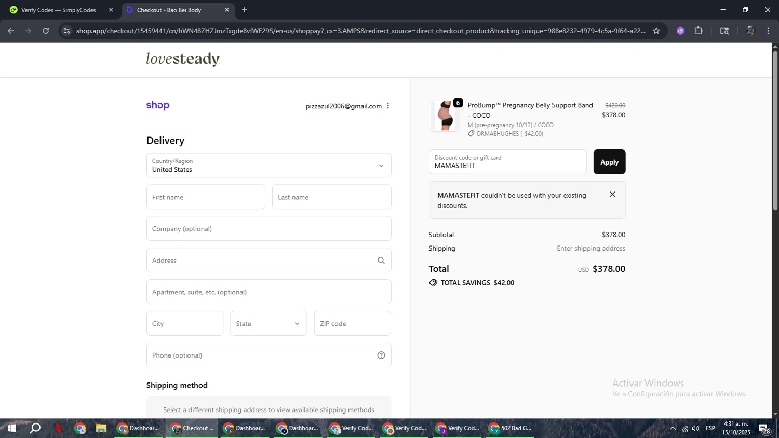
Task: Click the Address input field
Action: click(x=268, y=261)
